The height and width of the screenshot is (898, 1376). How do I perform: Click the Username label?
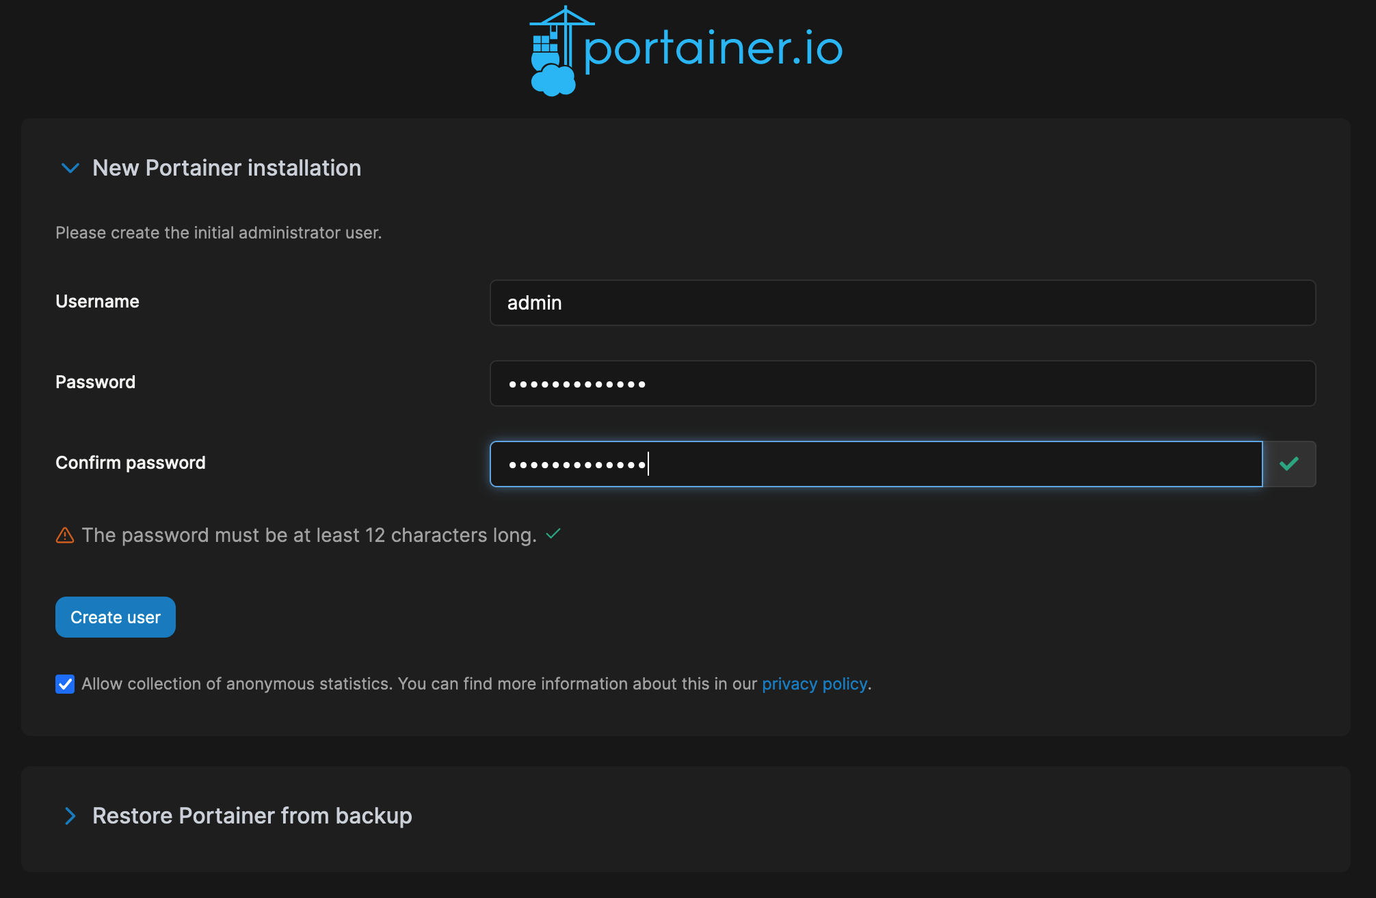pyautogui.click(x=97, y=301)
